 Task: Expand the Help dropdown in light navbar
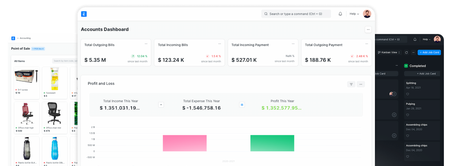pos(354,14)
